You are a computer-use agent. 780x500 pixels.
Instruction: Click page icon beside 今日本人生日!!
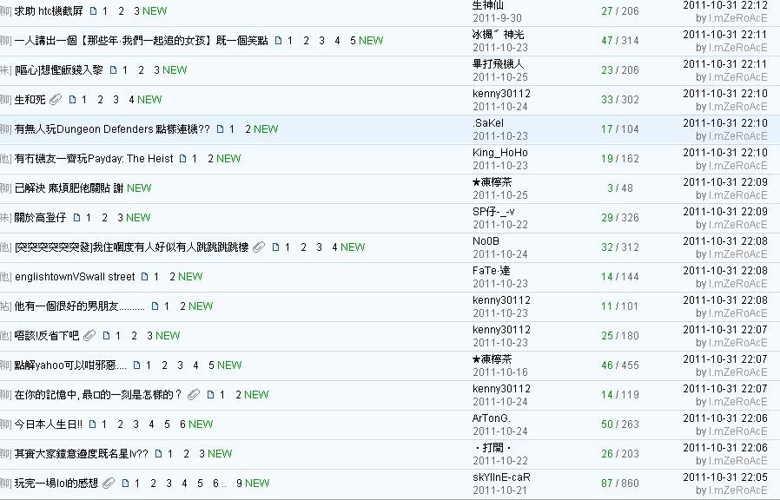pos(93,424)
